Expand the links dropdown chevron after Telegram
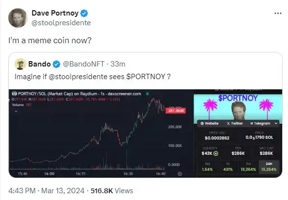 point(276,123)
